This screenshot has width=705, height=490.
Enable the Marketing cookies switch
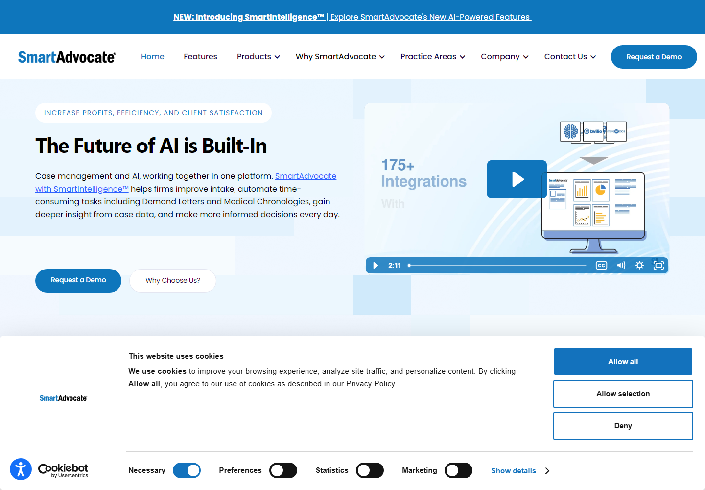459,470
